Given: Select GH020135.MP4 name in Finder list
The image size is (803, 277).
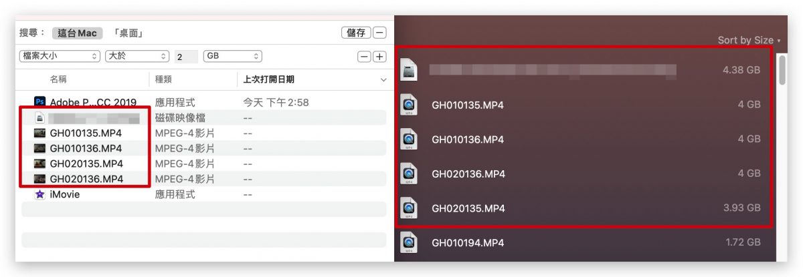Looking at the screenshot, I should point(86,164).
